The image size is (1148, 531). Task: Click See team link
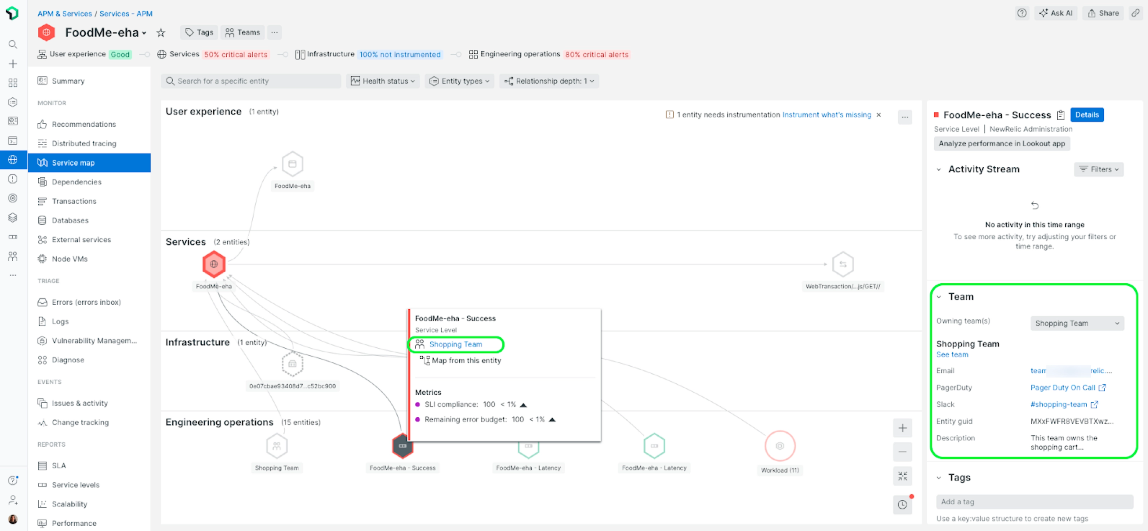click(x=952, y=354)
